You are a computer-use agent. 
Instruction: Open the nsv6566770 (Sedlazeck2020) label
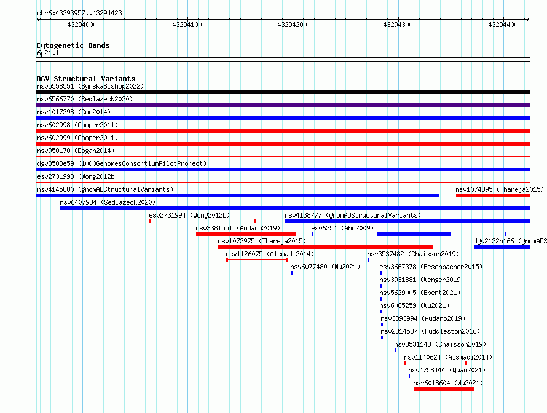pos(85,99)
